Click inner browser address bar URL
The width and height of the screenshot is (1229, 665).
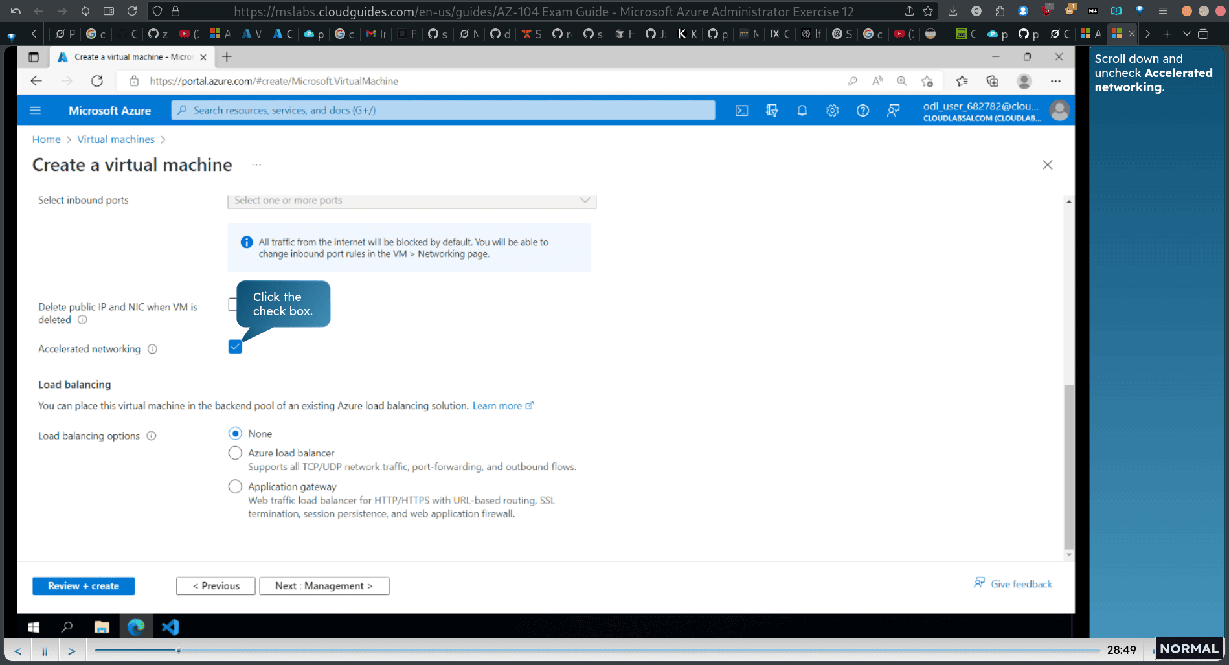274,81
